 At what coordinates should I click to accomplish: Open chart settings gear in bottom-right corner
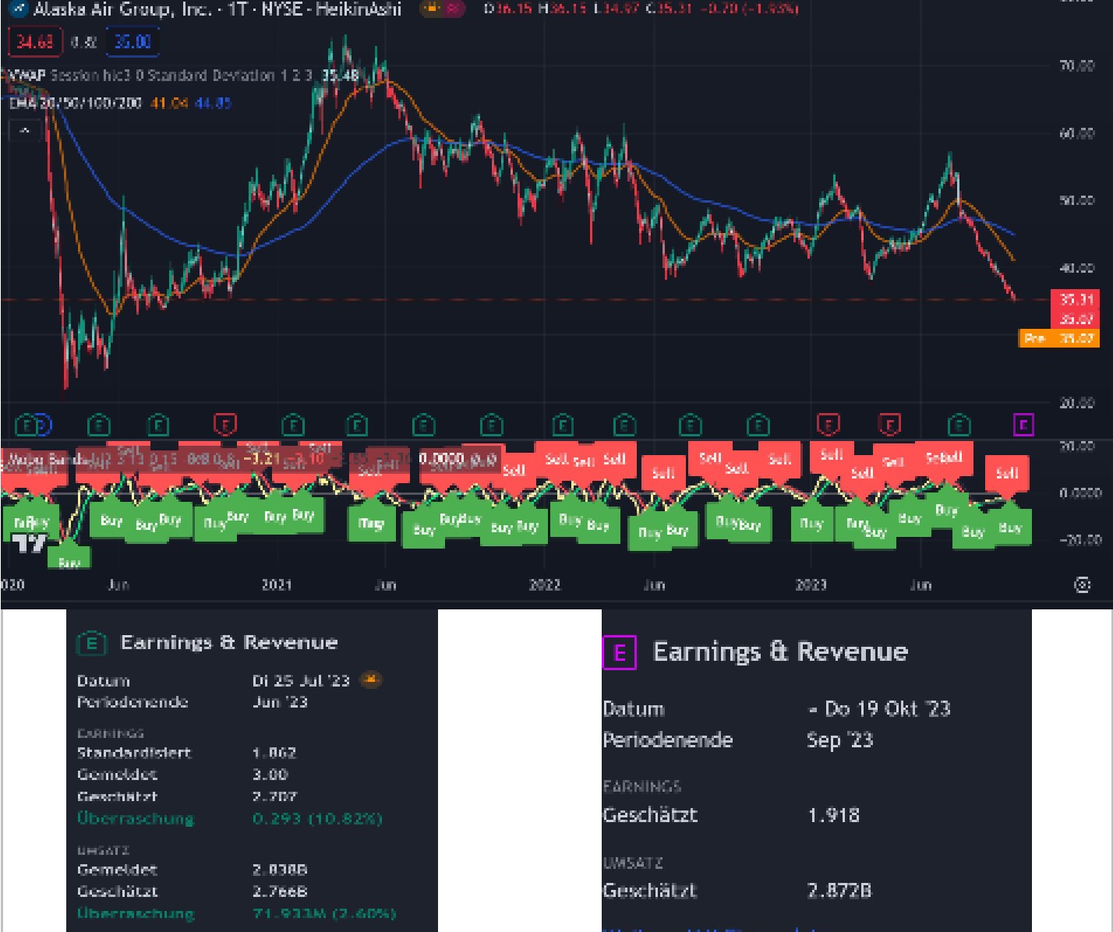(x=1082, y=584)
